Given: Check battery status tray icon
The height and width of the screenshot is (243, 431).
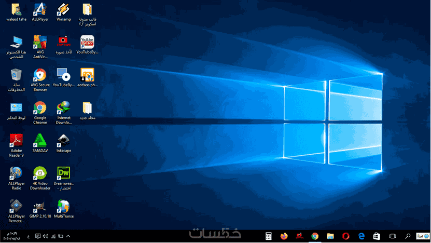Looking at the screenshot, I should tap(61, 236).
